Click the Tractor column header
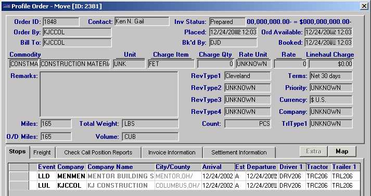 coord(319,167)
